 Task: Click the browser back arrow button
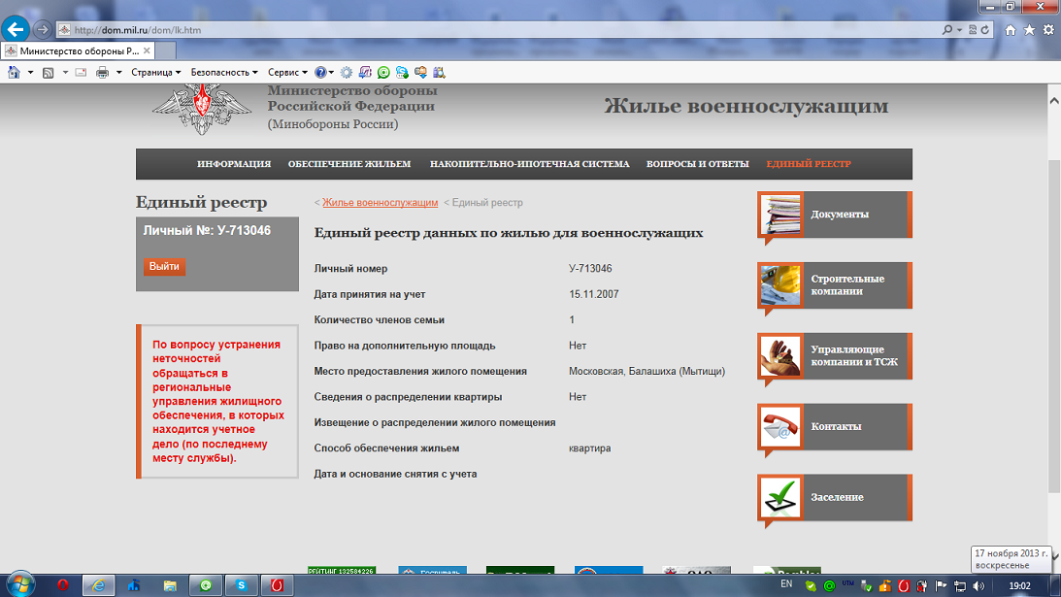tap(16, 29)
